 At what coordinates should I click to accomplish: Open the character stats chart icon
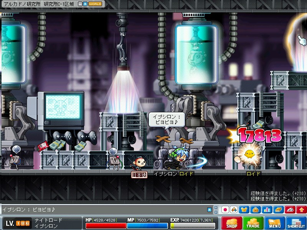[x=267, y=210]
